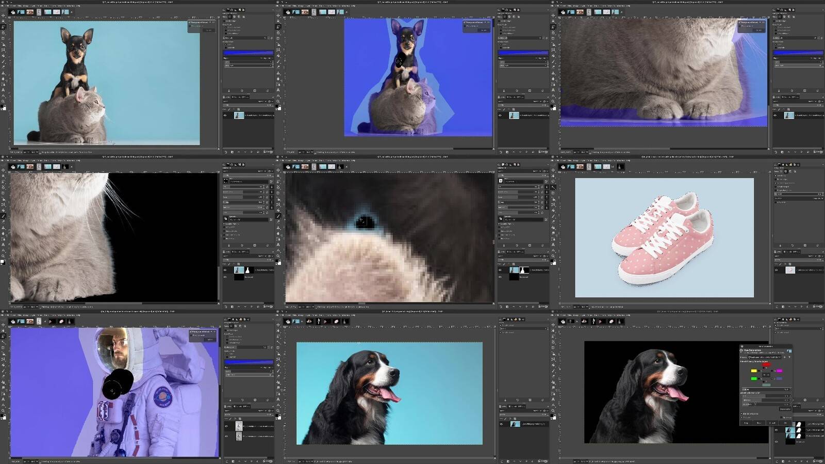The width and height of the screenshot is (825, 464).
Task: Click the Subtract selection mode icon in dog-on-cat original window
Action: click(239, 17)
